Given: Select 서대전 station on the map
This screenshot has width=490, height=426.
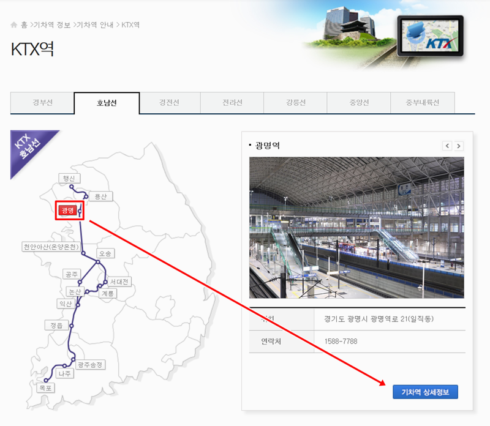Looking at the screenshot, I should click(x=119, y=282).
